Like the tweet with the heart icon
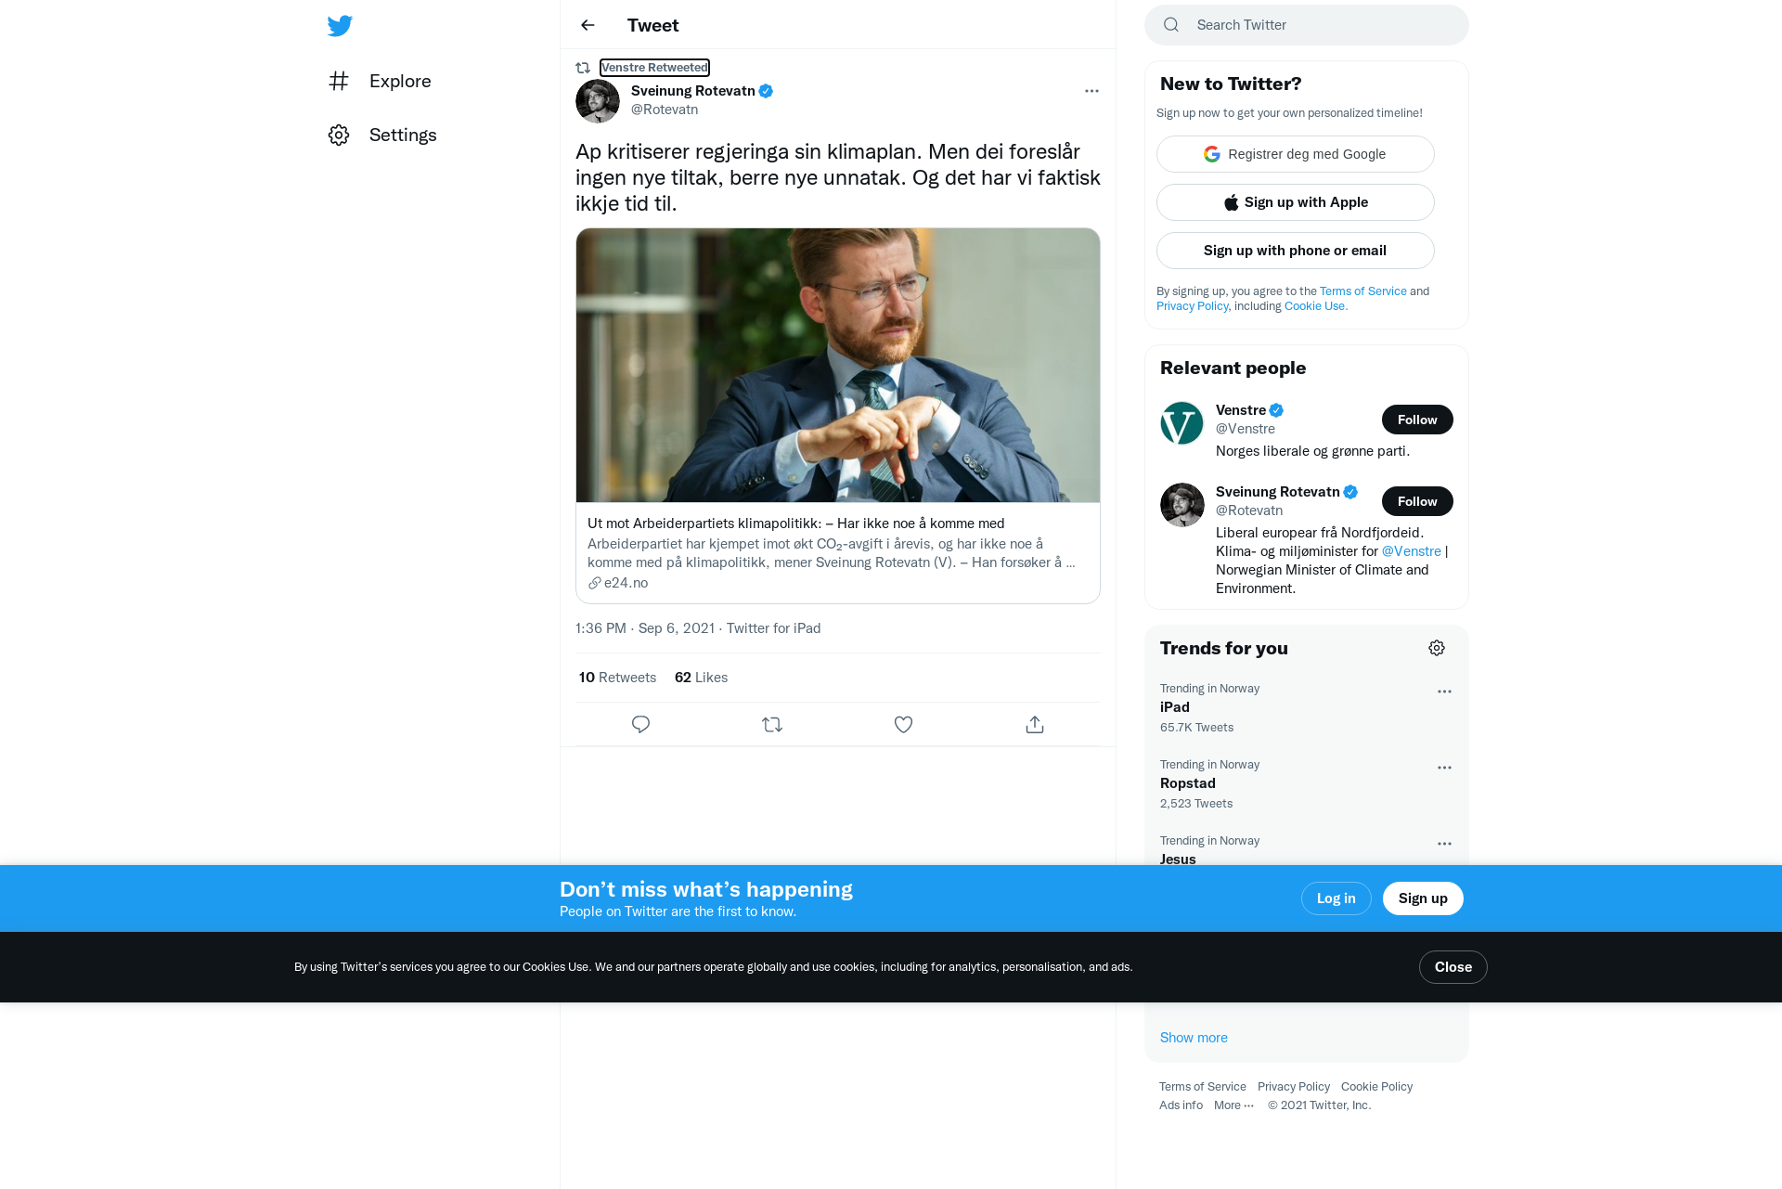The height and width of the screenshot is (1189, 1782). [903, 725]
